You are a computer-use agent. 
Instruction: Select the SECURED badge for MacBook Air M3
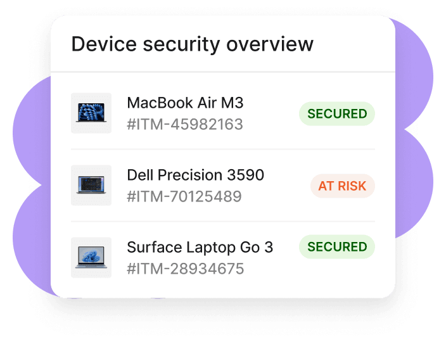pyautogui.click(x=337, y=114)
